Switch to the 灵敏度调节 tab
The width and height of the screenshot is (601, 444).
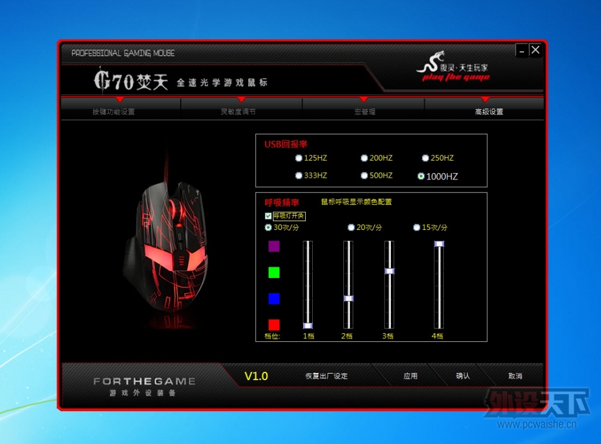[238, 111]
